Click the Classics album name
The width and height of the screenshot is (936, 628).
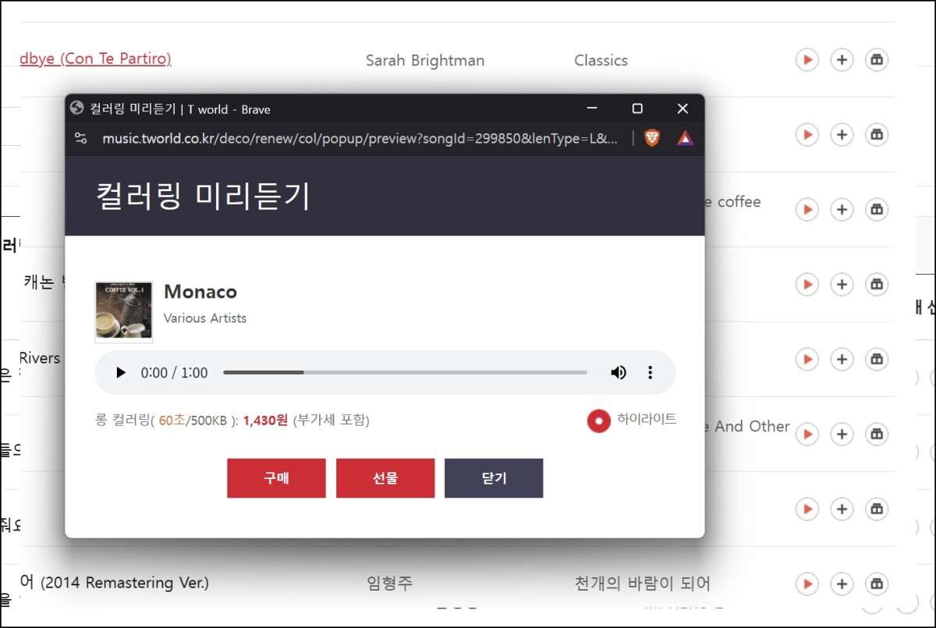pyautogui.click(x=601, y=60)
